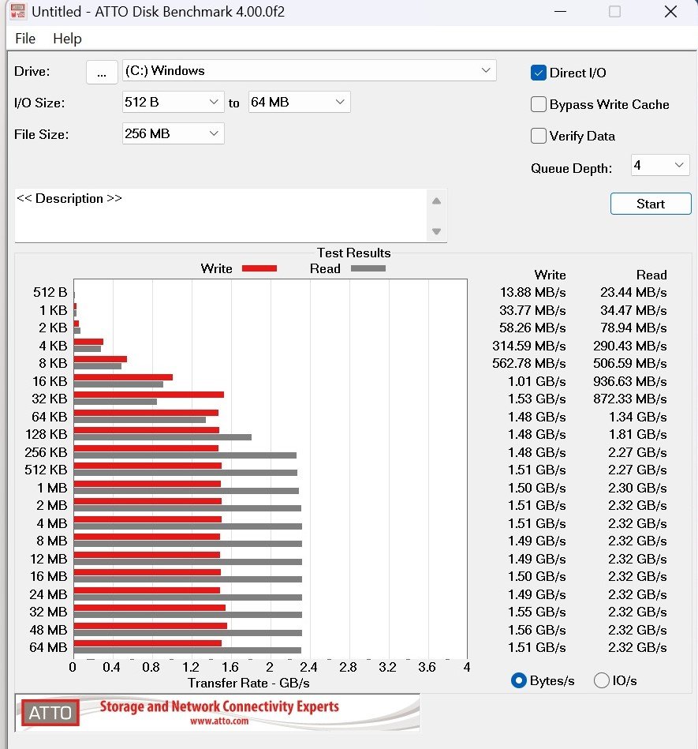Screen dimensions: 698x749
Task: Click the 512 B row label
Action: (x=50, y=292)
